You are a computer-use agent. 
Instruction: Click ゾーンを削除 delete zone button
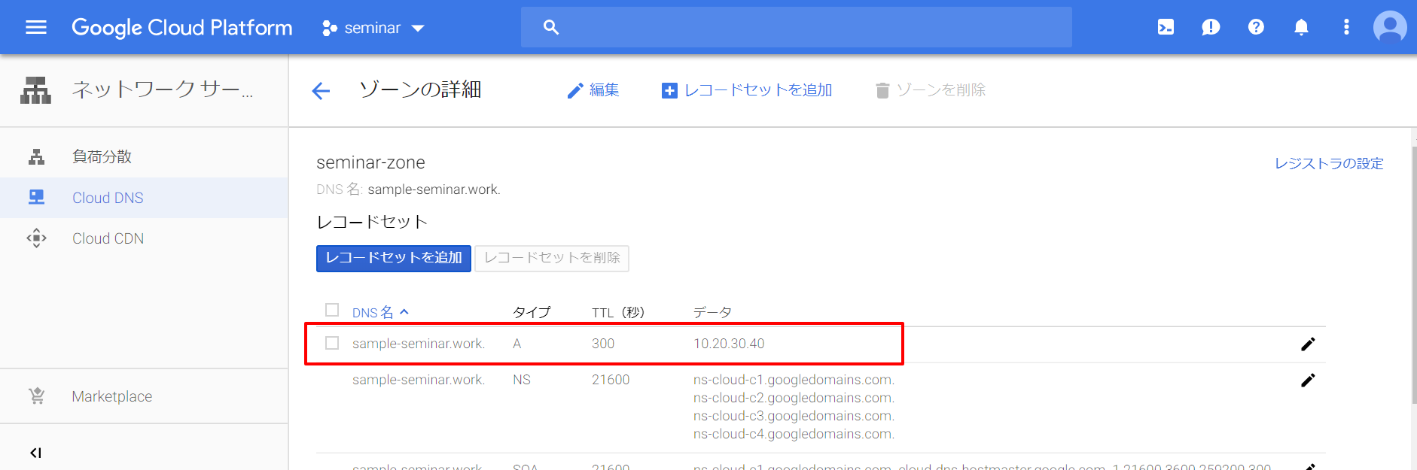point(931,90)
